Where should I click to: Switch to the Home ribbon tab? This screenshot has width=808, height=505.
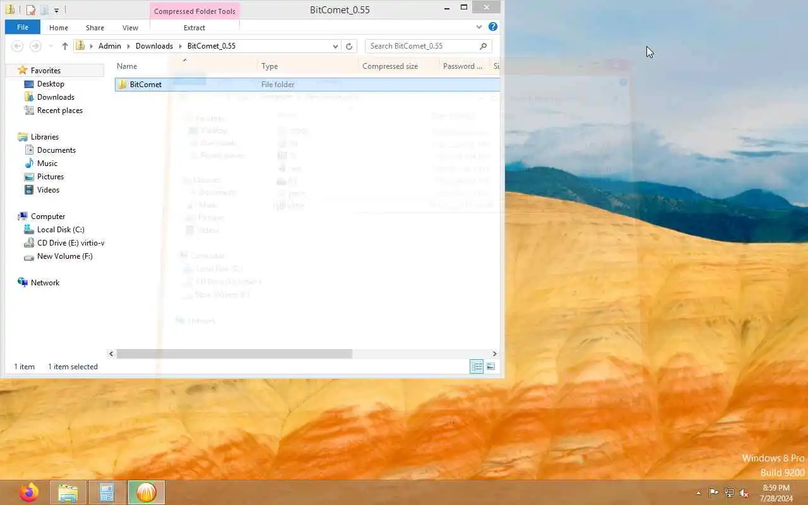coord(59,28)
